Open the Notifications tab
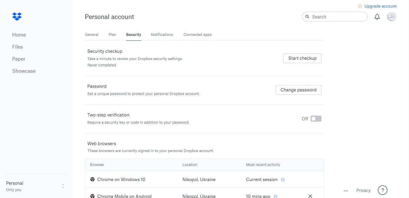409x198 pixels. click(162, 35)
